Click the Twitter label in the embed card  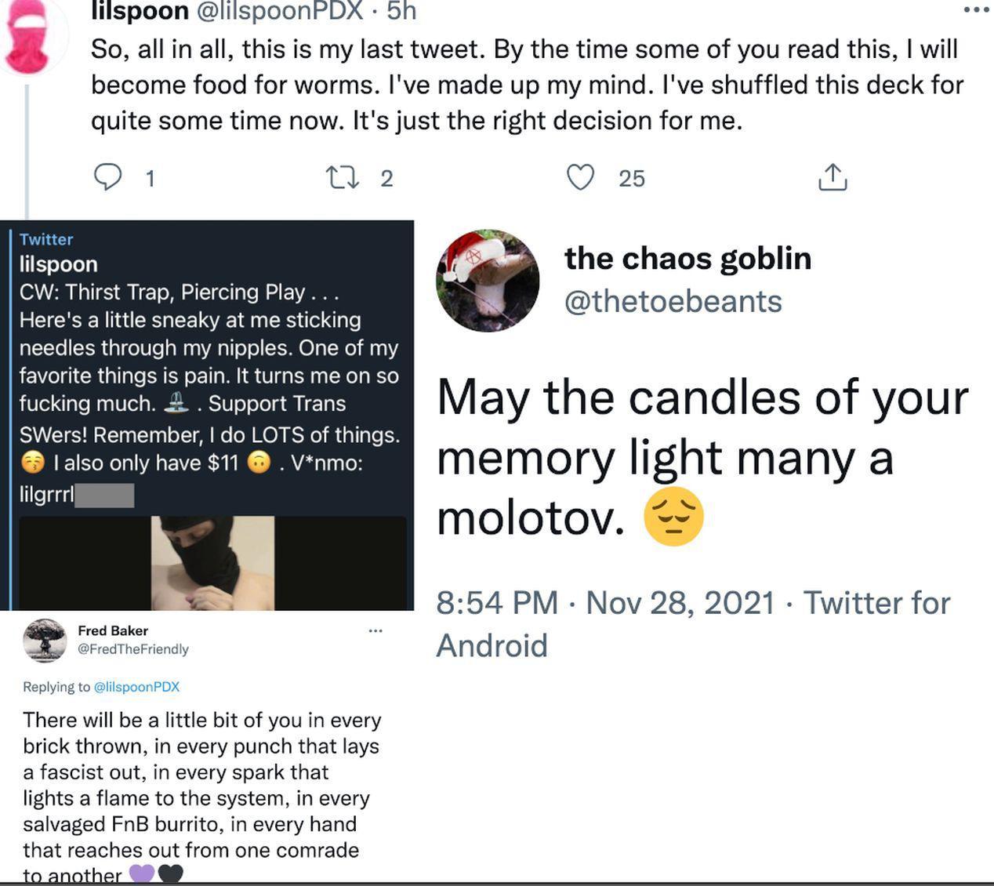(x=46, y=239)
